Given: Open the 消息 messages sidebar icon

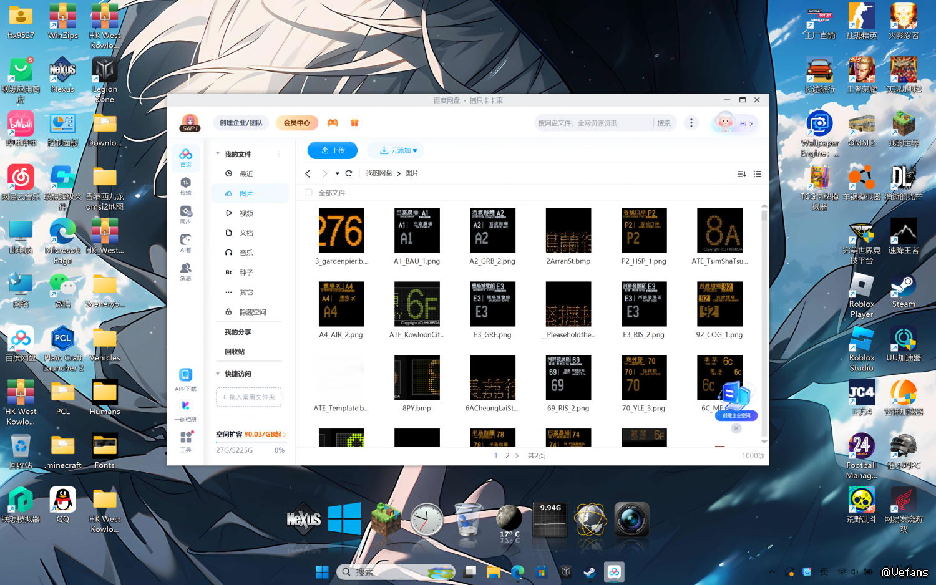Looking at the screenshot, I should coord(185,271).
